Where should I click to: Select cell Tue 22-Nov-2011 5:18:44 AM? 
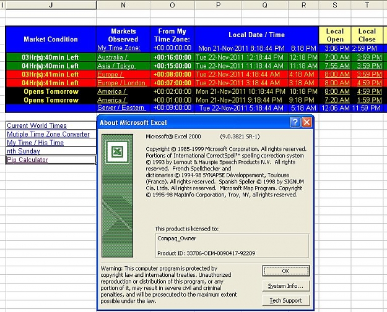click(241, 108)
